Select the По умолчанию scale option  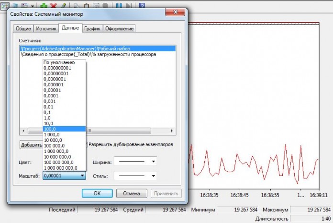59,62
